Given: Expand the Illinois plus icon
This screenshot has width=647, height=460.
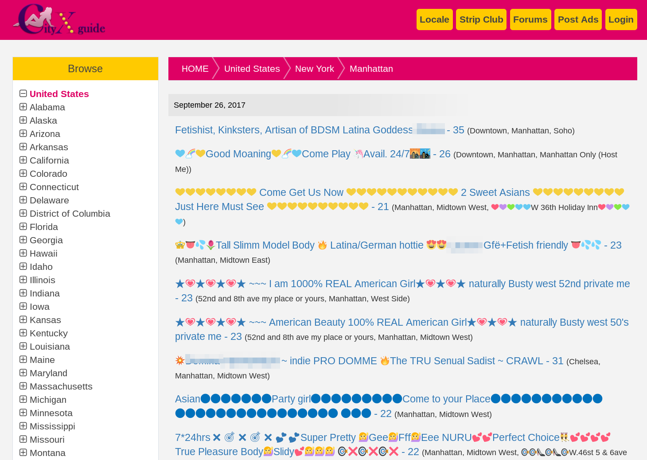Looking at the screenshot, I should (x=23, y=280).
